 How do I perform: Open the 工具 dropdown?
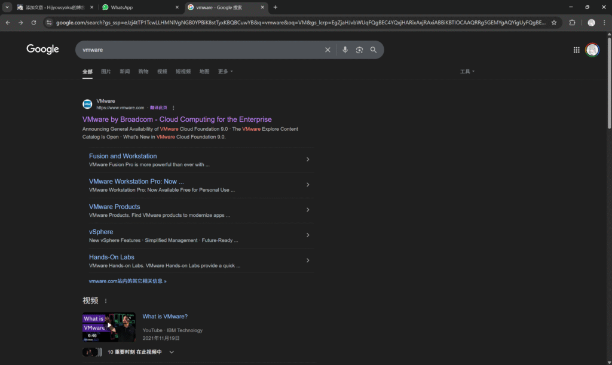point(467,72)
